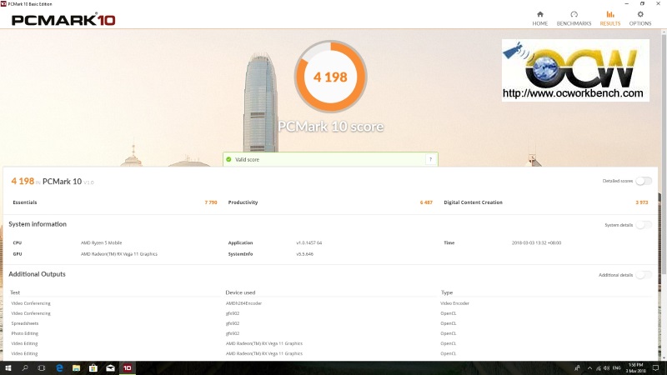Click GPU value in System information
Image resolution: width=667 pixels, height=375 pixels.
coord(119,254)
